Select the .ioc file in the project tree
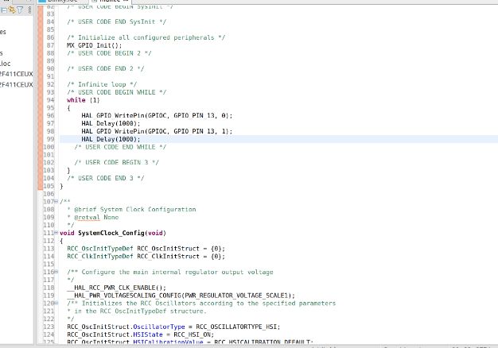 (5, 64)
